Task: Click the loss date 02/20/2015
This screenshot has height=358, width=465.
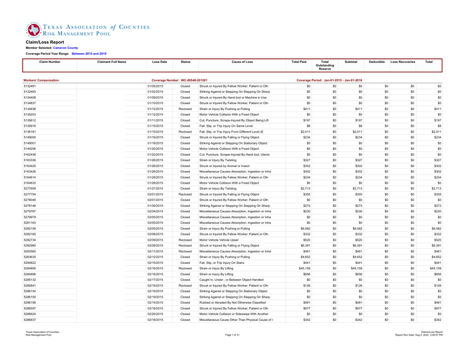Action: pyautogui.click(x=155, y=314)
